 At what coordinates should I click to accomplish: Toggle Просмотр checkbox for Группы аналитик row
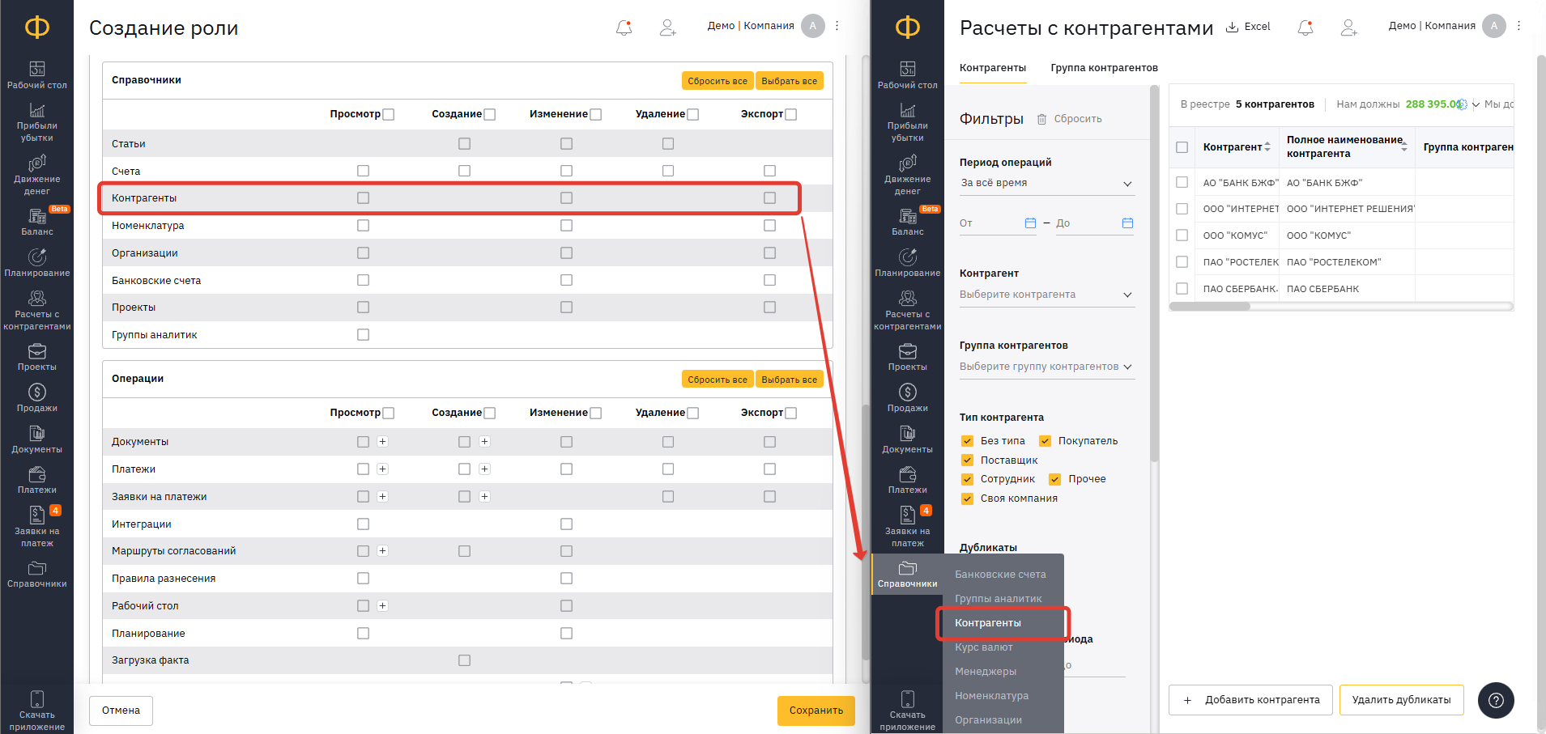click(x=363, y=335)
